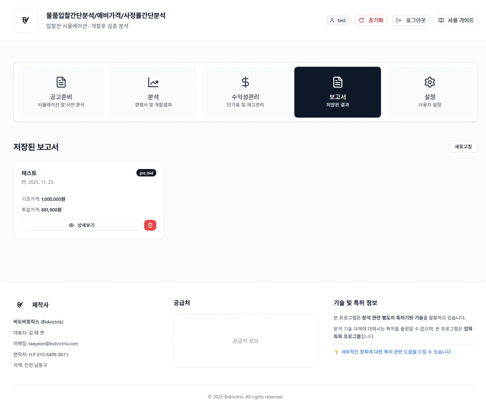The height and width of the screenshot is (416, 486).
Task: Click the 초기화 reset button
Action: point(371,20)
